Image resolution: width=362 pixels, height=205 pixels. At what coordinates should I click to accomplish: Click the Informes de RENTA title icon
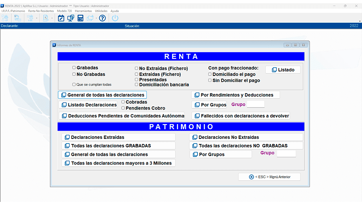pos(54,45)
